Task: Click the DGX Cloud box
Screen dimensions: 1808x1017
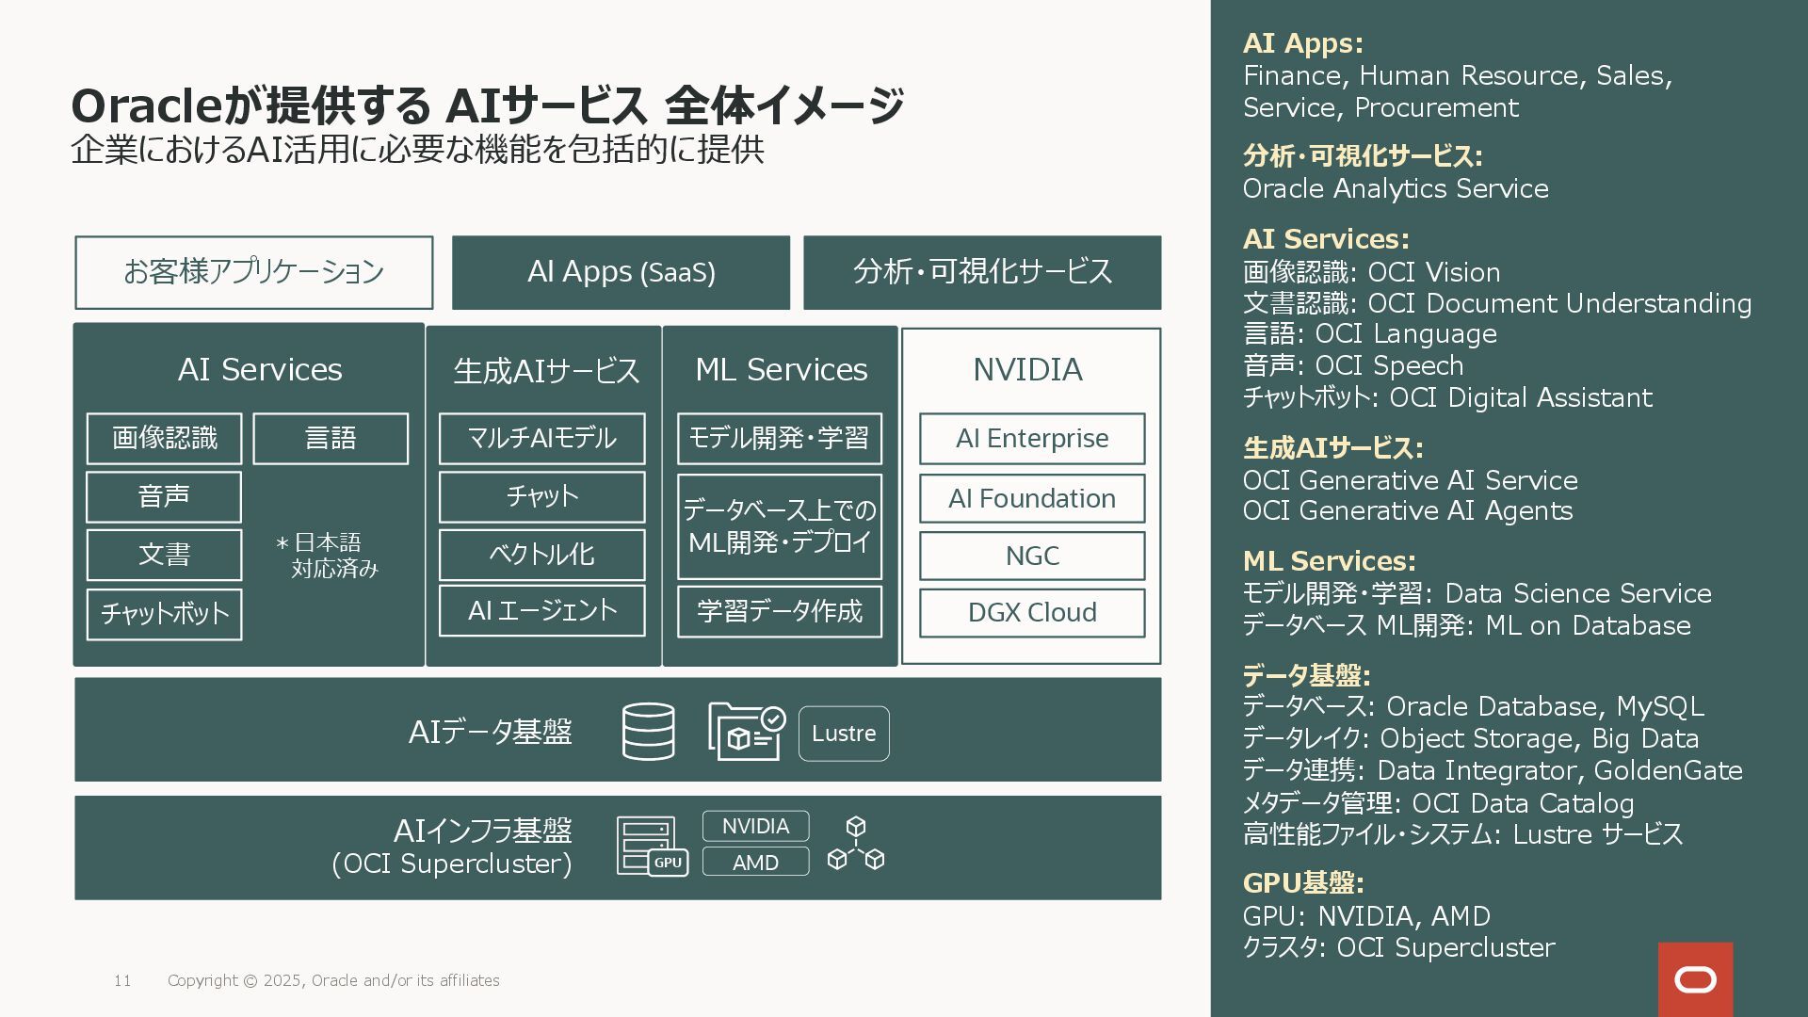Action: pyautogui.click(x=1032, y=613)
